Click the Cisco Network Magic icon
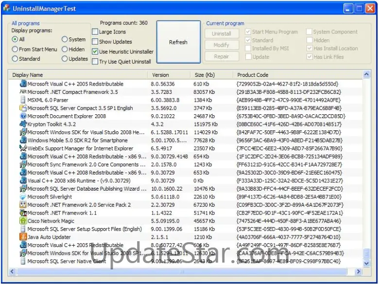The image size is (379, 284). tap(23, 221)
